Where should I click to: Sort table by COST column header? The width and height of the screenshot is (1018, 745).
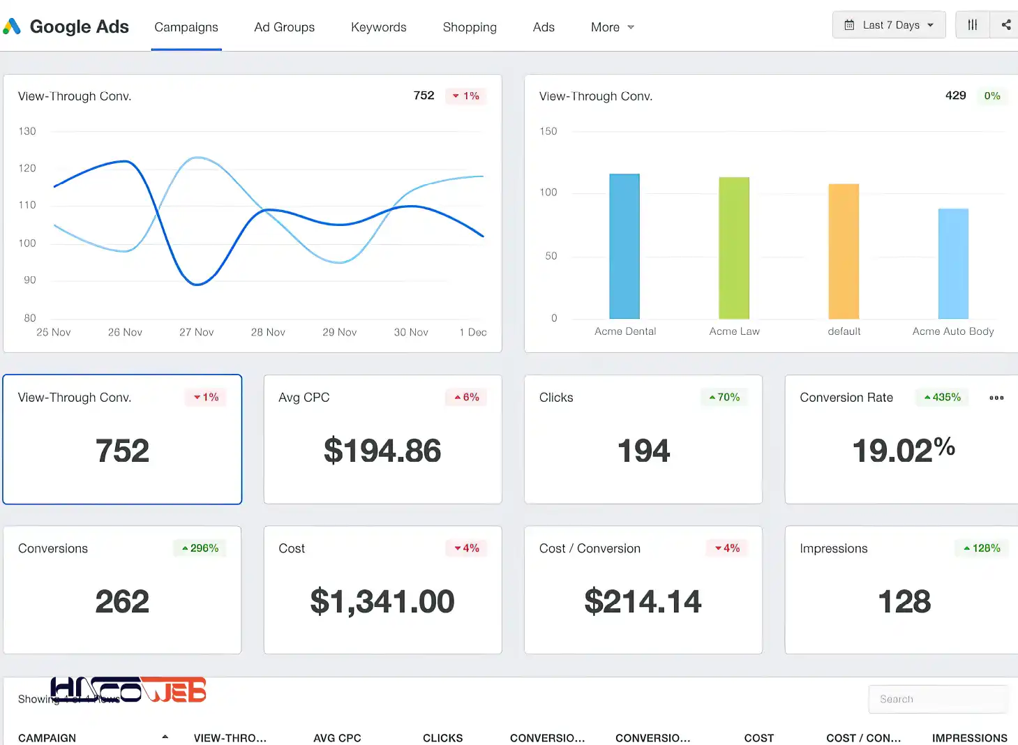[x=759, y=738]
